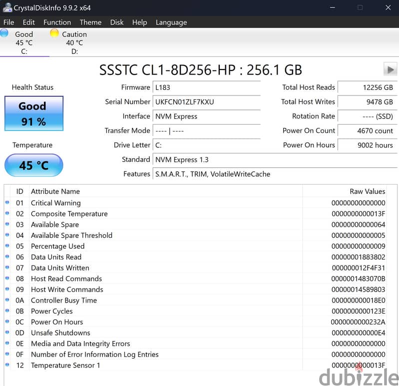Click the Good 91 % health status button

(34, 113)
